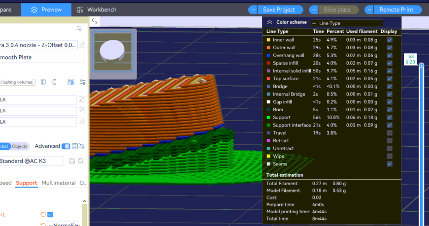Toggle Top surface display checkbox
429x226 pixels.
390,79
